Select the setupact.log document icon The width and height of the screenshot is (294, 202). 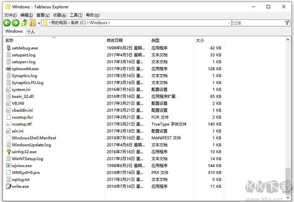(x=8, y=55)
